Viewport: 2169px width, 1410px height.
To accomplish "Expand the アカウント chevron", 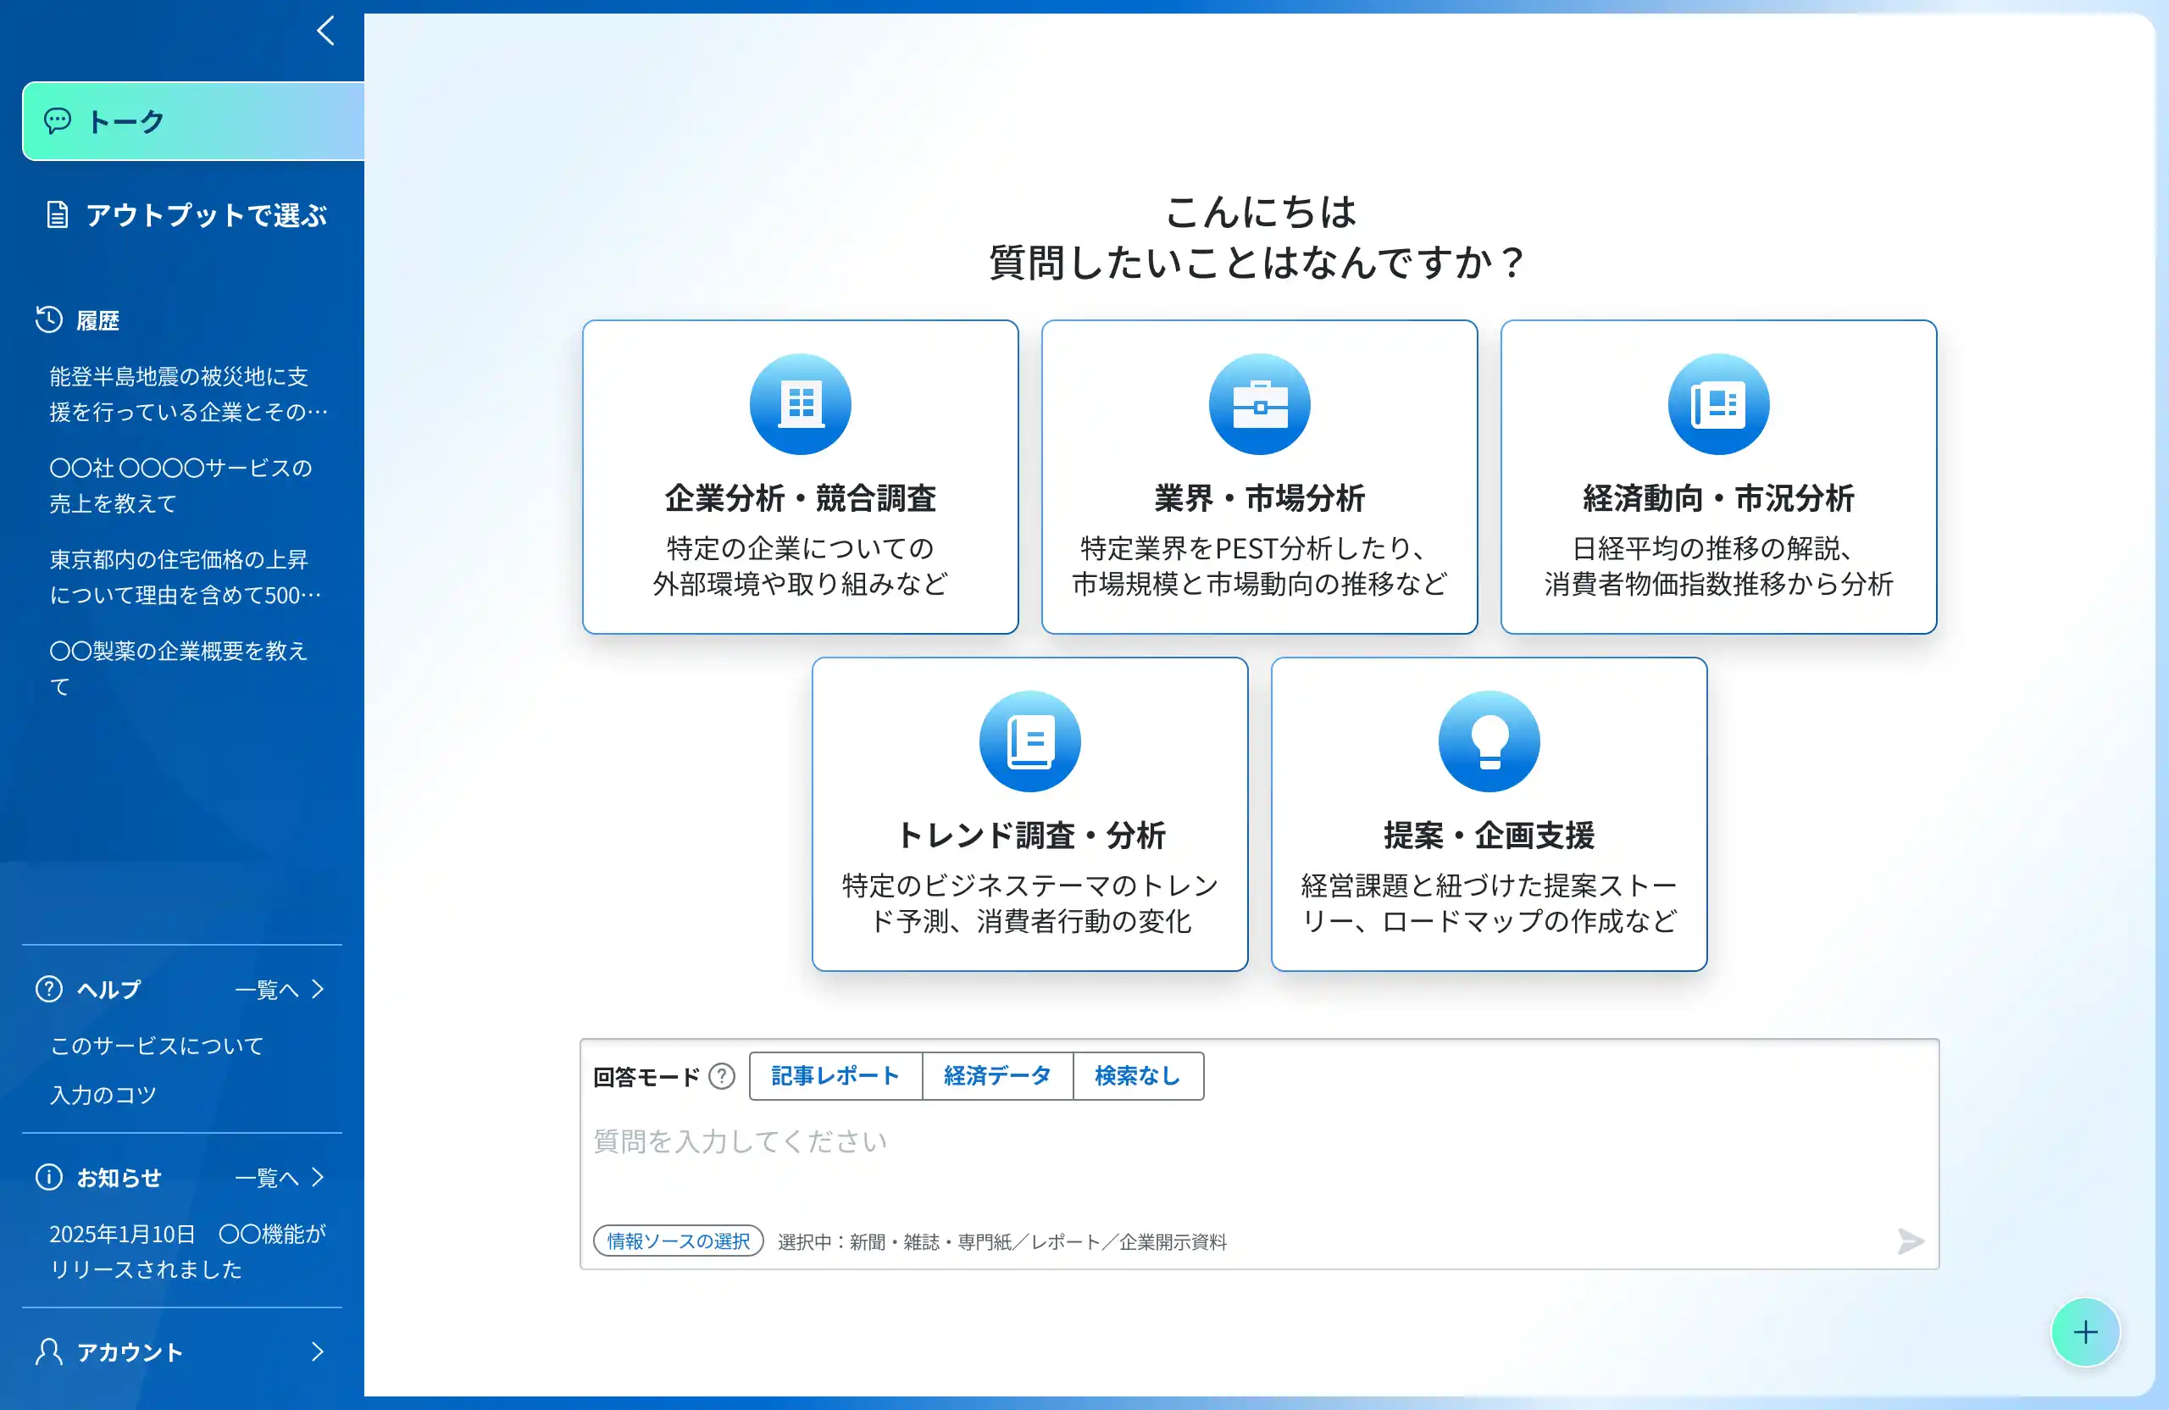I will click(317, 1352).
